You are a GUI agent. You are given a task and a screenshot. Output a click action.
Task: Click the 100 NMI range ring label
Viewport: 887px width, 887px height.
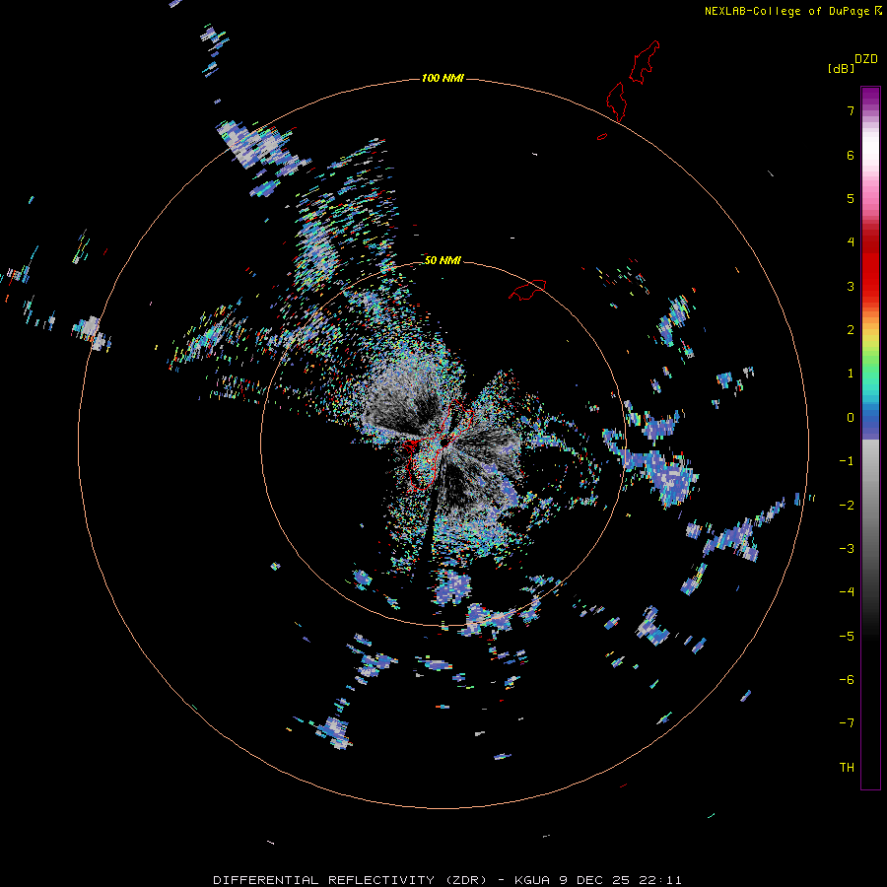pos(443,78)
